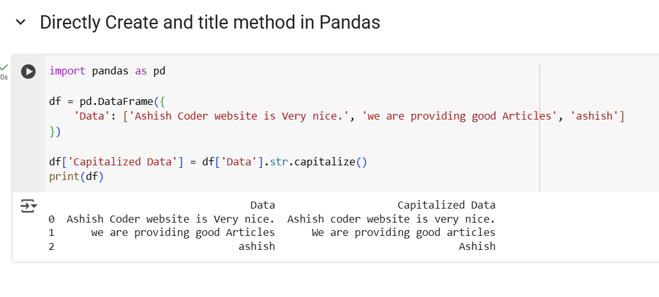Run the code cell with the play button

[28, 71]
